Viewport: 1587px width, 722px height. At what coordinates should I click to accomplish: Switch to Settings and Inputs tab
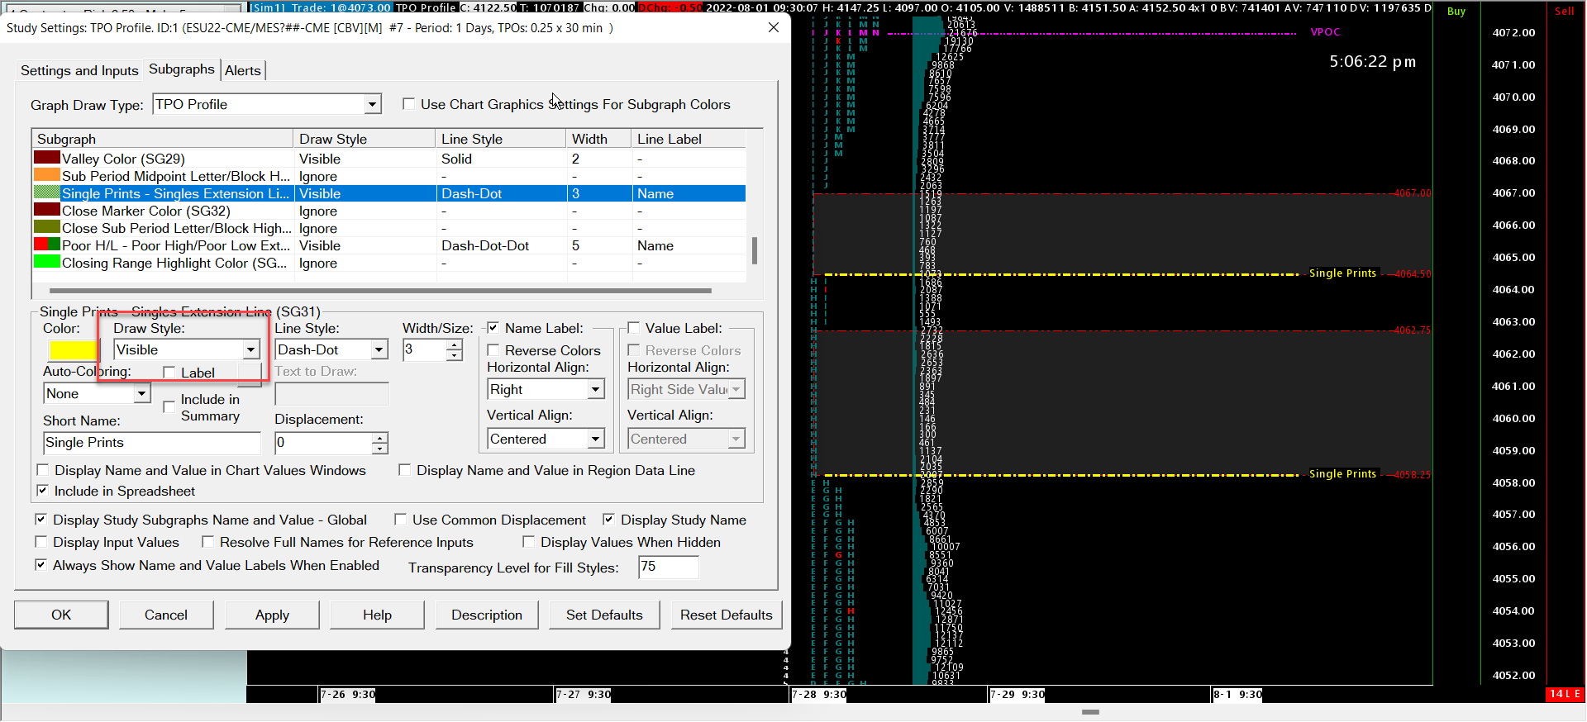(79, 70)
